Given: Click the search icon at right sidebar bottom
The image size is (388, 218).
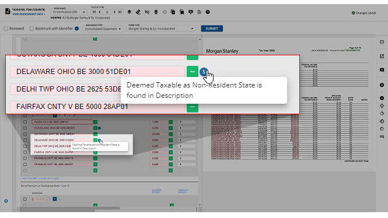Looking at the screenshot, I should point(382,136).
